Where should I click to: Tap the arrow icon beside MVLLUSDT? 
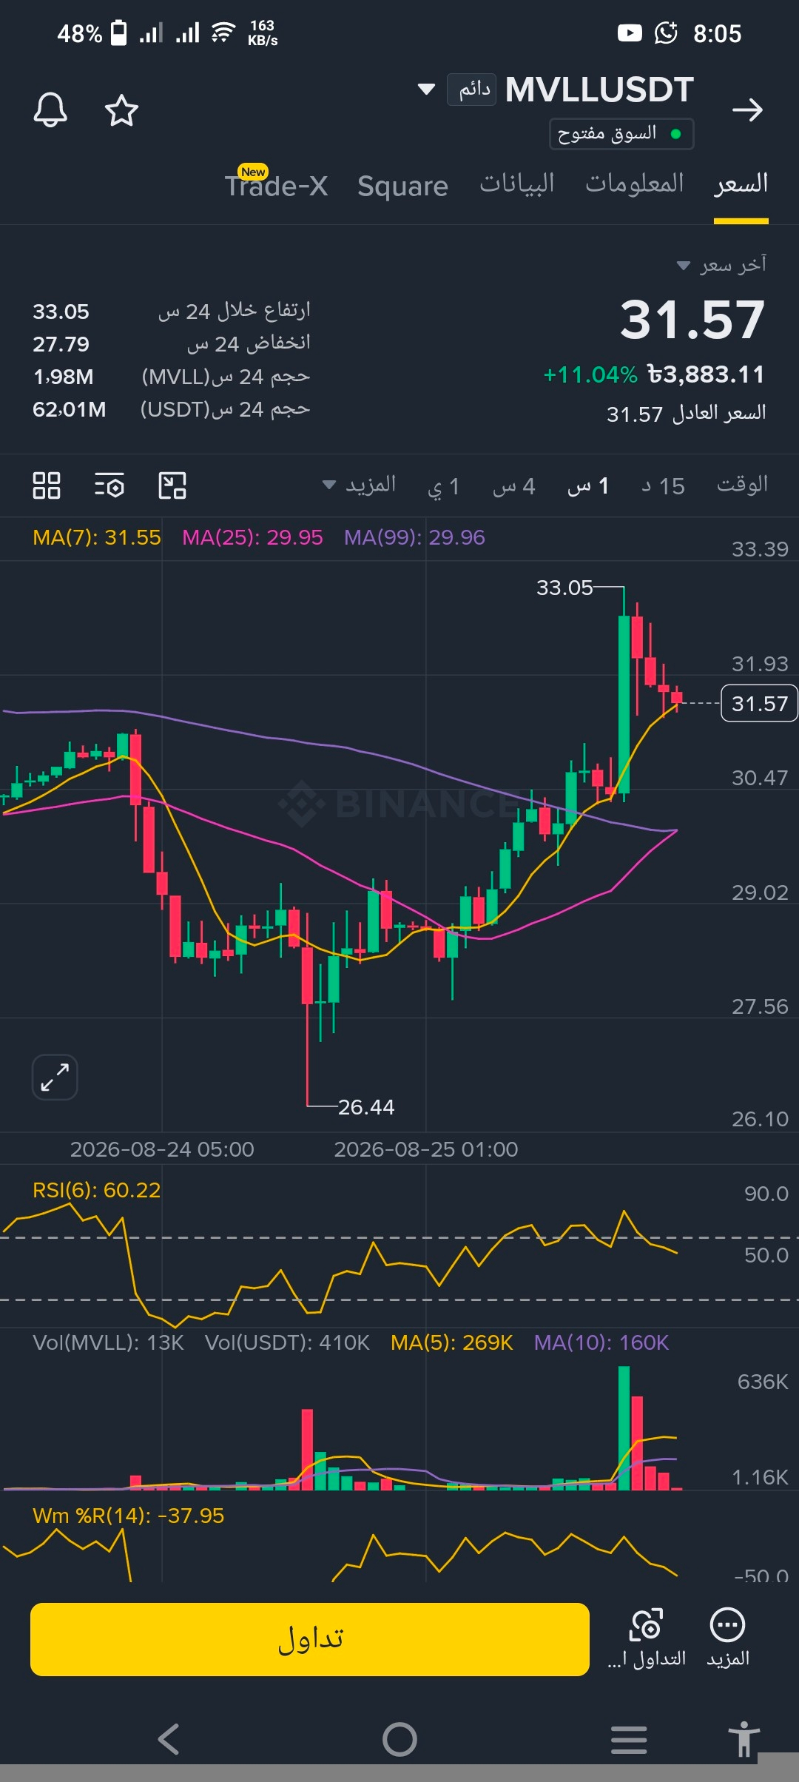[x=747, y=110]
